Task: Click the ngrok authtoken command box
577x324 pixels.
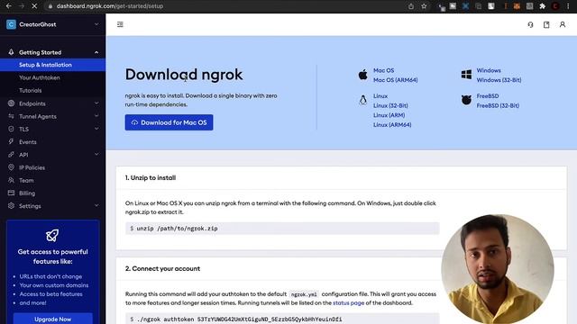Action: click(282, 319)
